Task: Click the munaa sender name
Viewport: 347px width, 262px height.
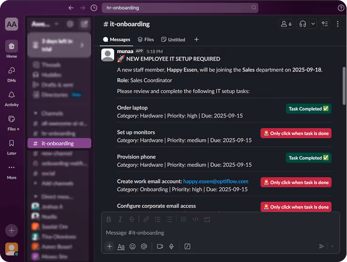Action: pos(125,51)
